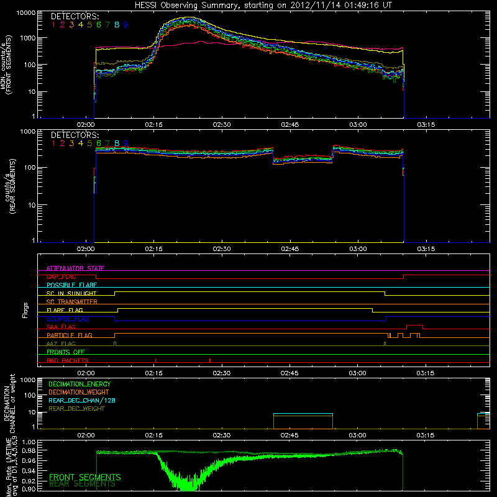Click 03:15 tick under decimation panel
The width and height of the screenshot is (497, 497).
coord(426,435)
